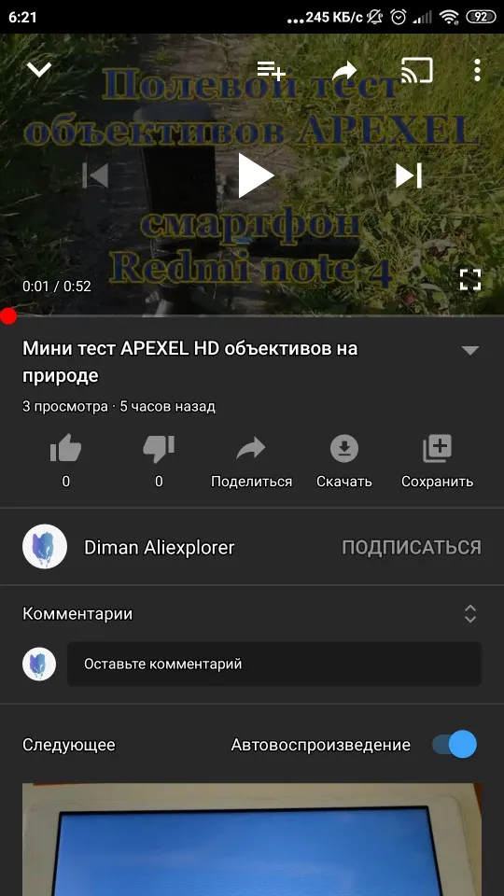
Task: Go to the previous video
Action: (x=95, y=175)
